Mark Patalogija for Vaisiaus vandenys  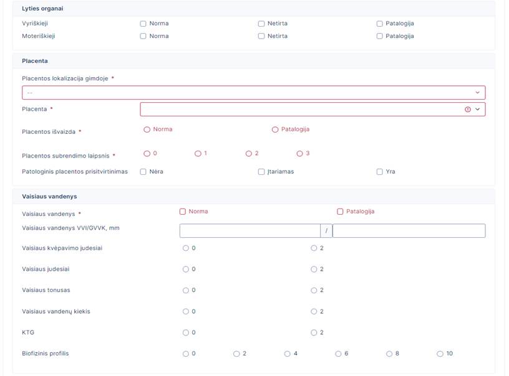coord(340,212)
